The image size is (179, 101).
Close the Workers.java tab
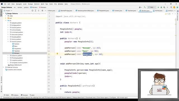coord(151,11)
